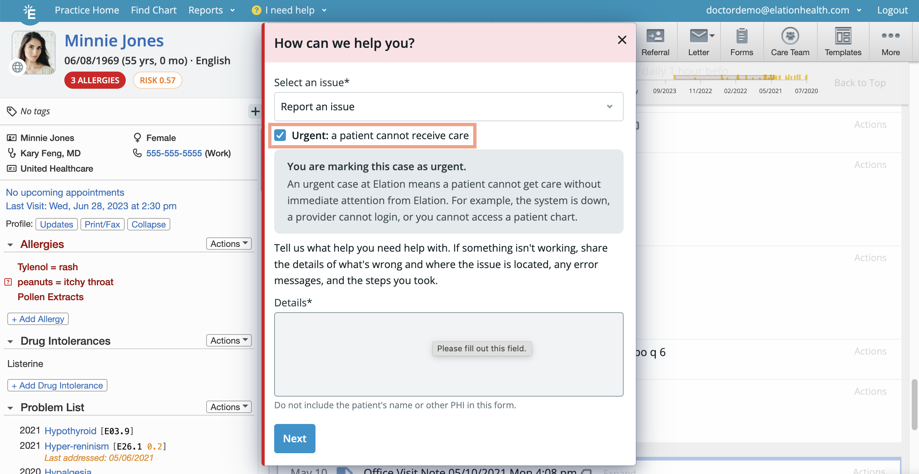Collapse the Problem List section

pos(10,407)
